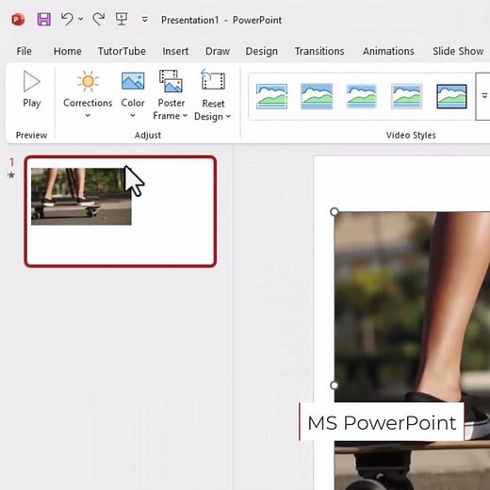Open video Corrections options
Screen dimensions: 490x490
click(88, 94)
